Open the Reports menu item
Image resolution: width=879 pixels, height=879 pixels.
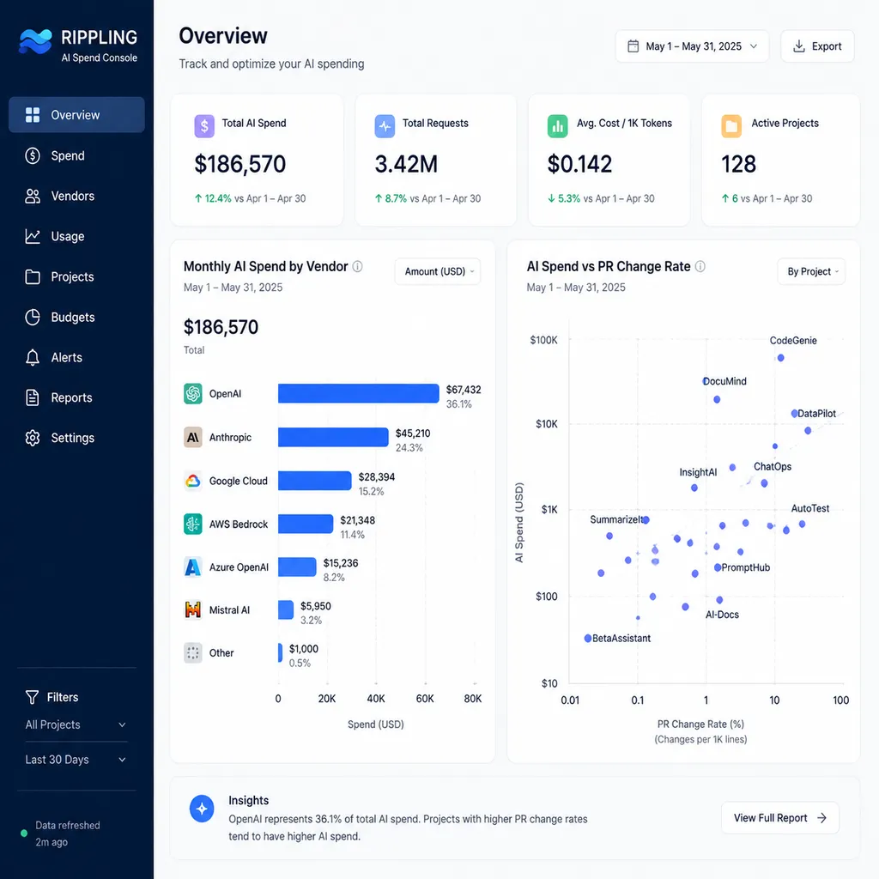76,397
